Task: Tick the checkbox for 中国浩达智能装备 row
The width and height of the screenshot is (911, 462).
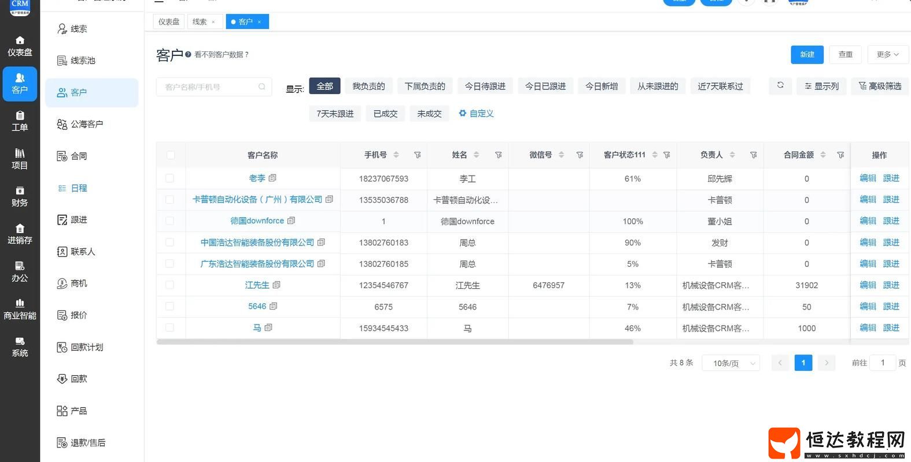Action: tap(169, 242)
